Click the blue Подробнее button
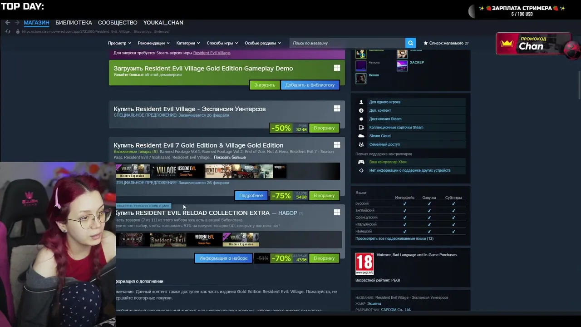581x327 pixels. click(x=251, y=196)
